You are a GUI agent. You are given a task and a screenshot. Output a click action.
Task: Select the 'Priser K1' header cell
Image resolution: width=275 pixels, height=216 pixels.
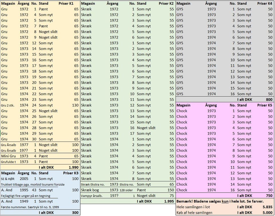66,3
